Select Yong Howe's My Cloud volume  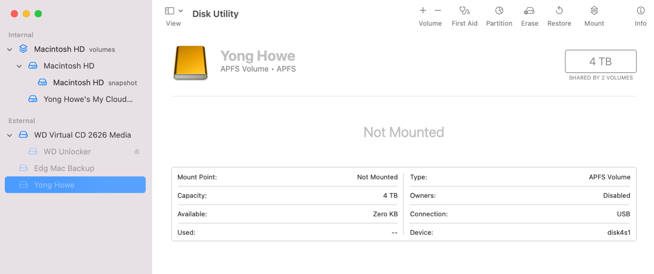(88, 99)
